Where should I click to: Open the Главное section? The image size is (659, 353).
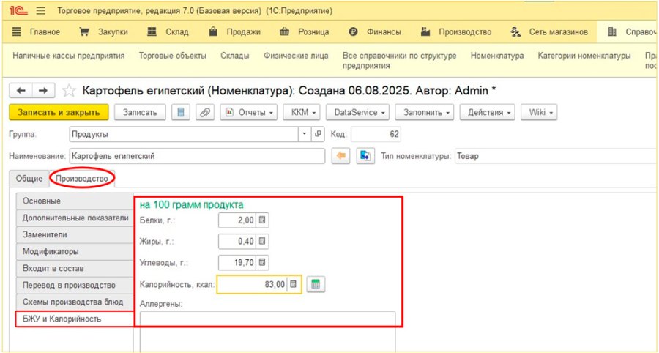(36, 32)
